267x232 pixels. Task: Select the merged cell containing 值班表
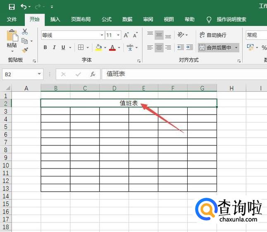click(x=129, y=103)
